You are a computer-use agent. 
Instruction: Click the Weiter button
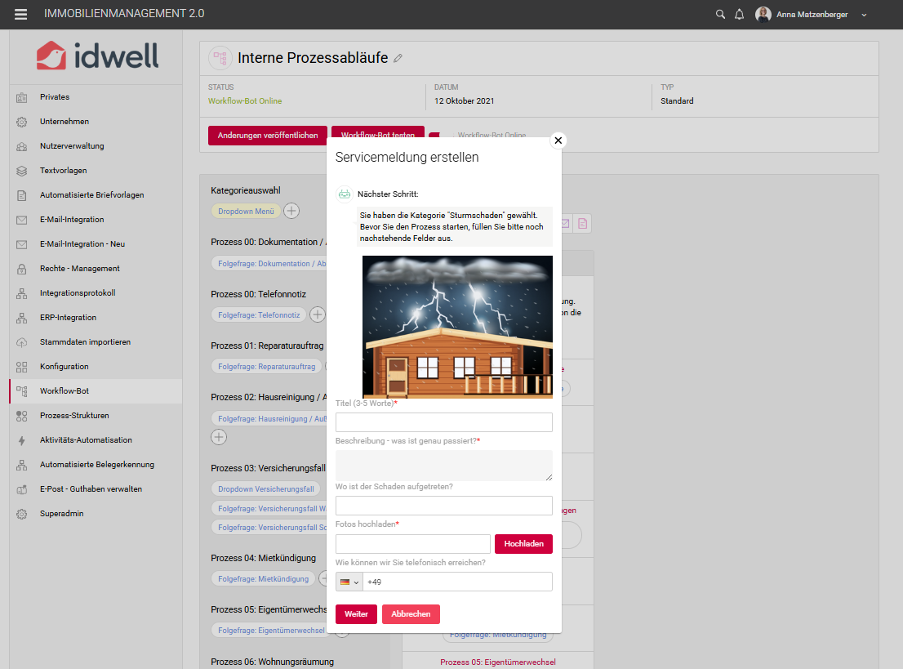[356, 614]
